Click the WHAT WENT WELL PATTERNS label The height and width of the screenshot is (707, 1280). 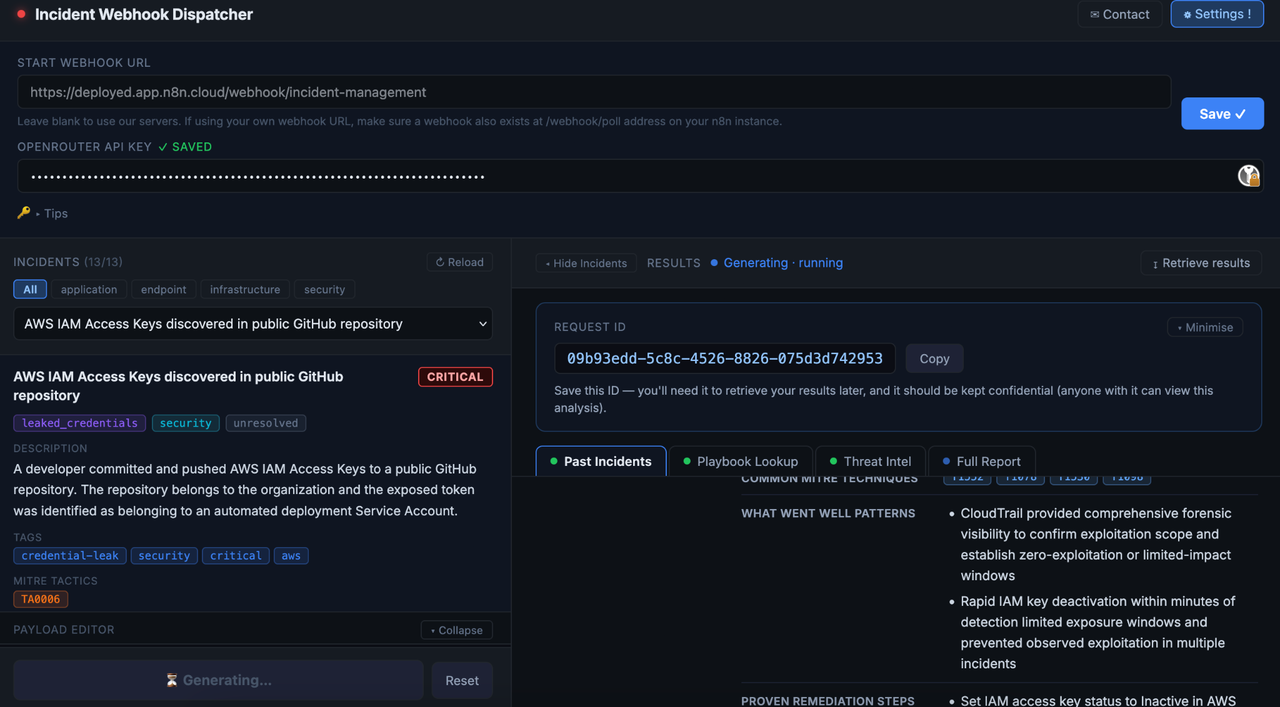click(x=828, y=513)
